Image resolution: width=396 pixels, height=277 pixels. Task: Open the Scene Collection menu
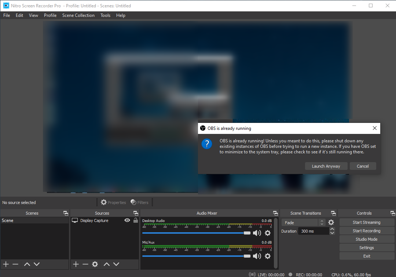click(x=78, y=15)
